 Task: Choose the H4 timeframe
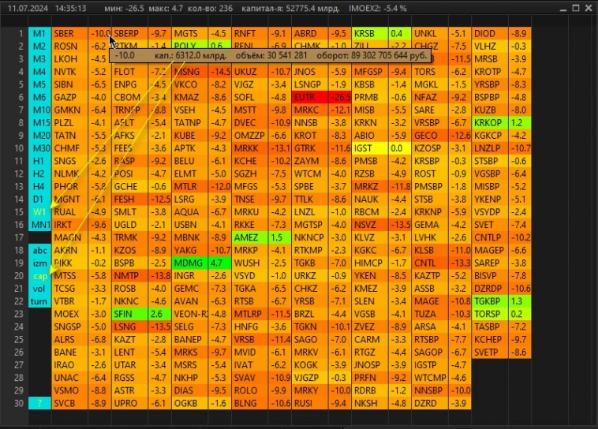pos(39,186)
